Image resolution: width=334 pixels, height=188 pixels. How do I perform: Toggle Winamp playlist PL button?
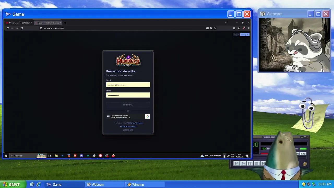pos(303,154)
